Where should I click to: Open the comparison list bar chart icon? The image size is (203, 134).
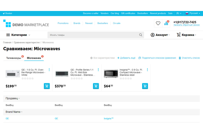[166, 23]
